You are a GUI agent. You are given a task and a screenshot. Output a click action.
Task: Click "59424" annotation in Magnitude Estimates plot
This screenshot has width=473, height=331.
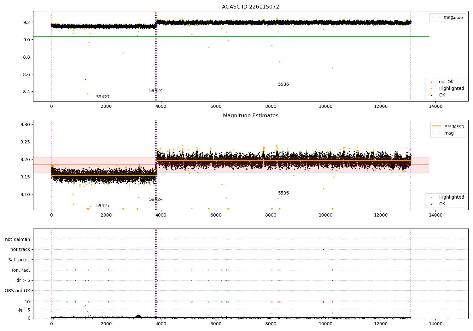(x=156, y=200)
